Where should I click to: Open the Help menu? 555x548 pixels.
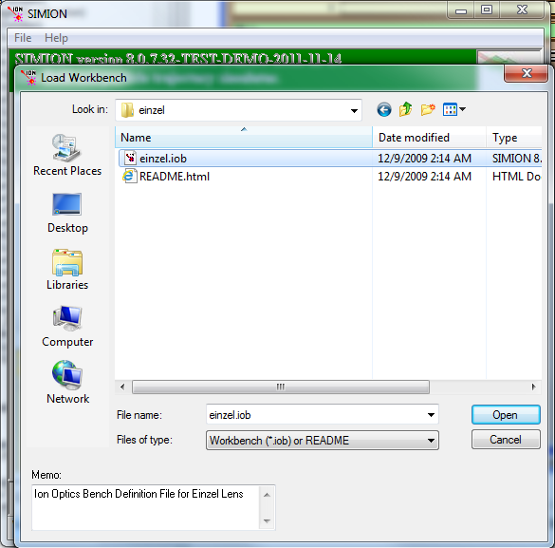click(x=56, y=38)
